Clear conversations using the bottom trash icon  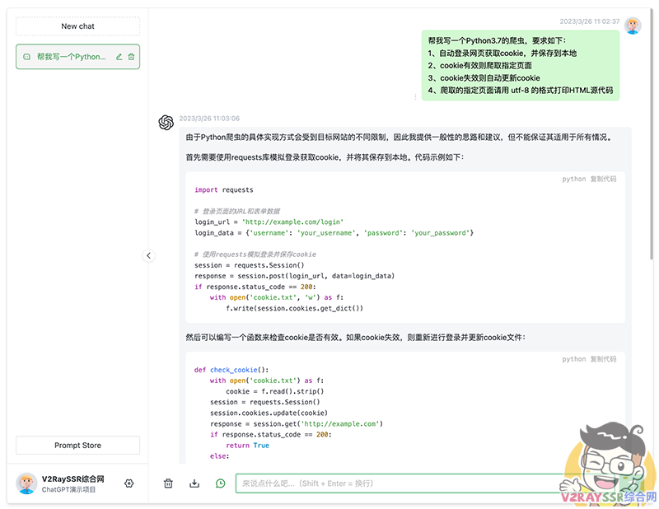click(x=168, y=483)
